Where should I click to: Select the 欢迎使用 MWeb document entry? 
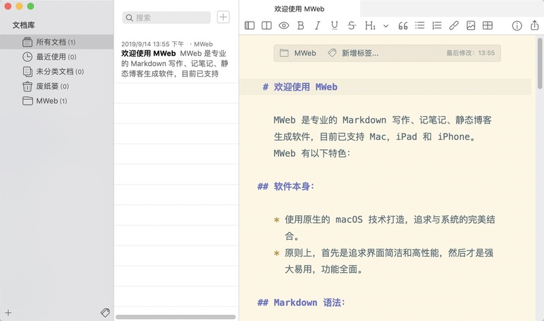pyautogui.click(x=176, y=59)
